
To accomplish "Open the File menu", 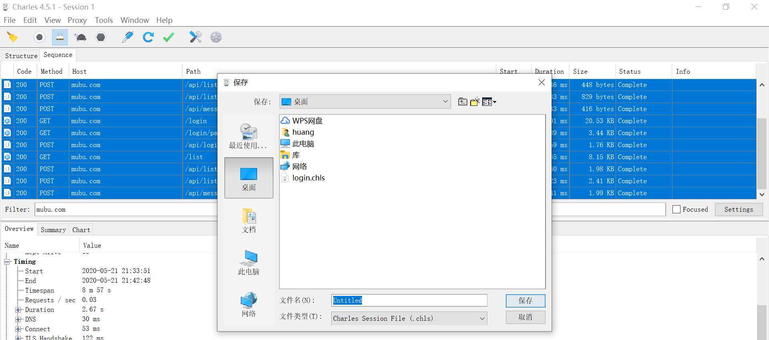I will click(10, 20).
